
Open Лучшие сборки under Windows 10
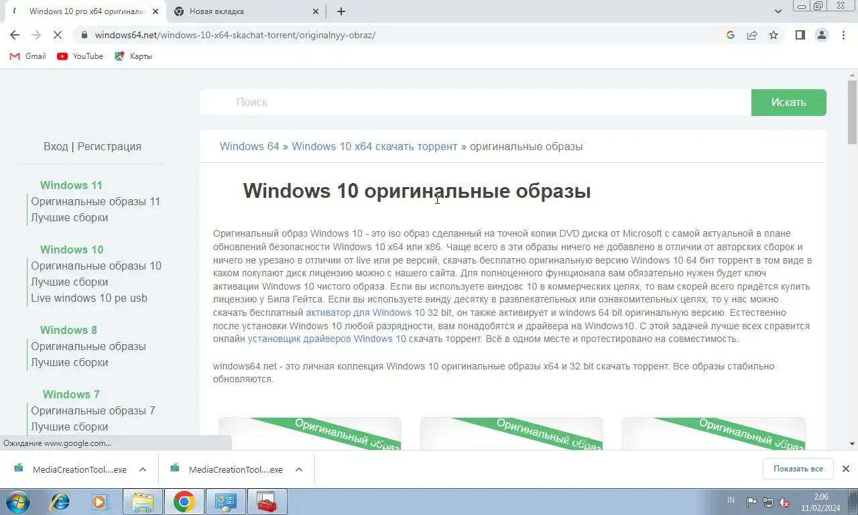click(x=69, y=282)
